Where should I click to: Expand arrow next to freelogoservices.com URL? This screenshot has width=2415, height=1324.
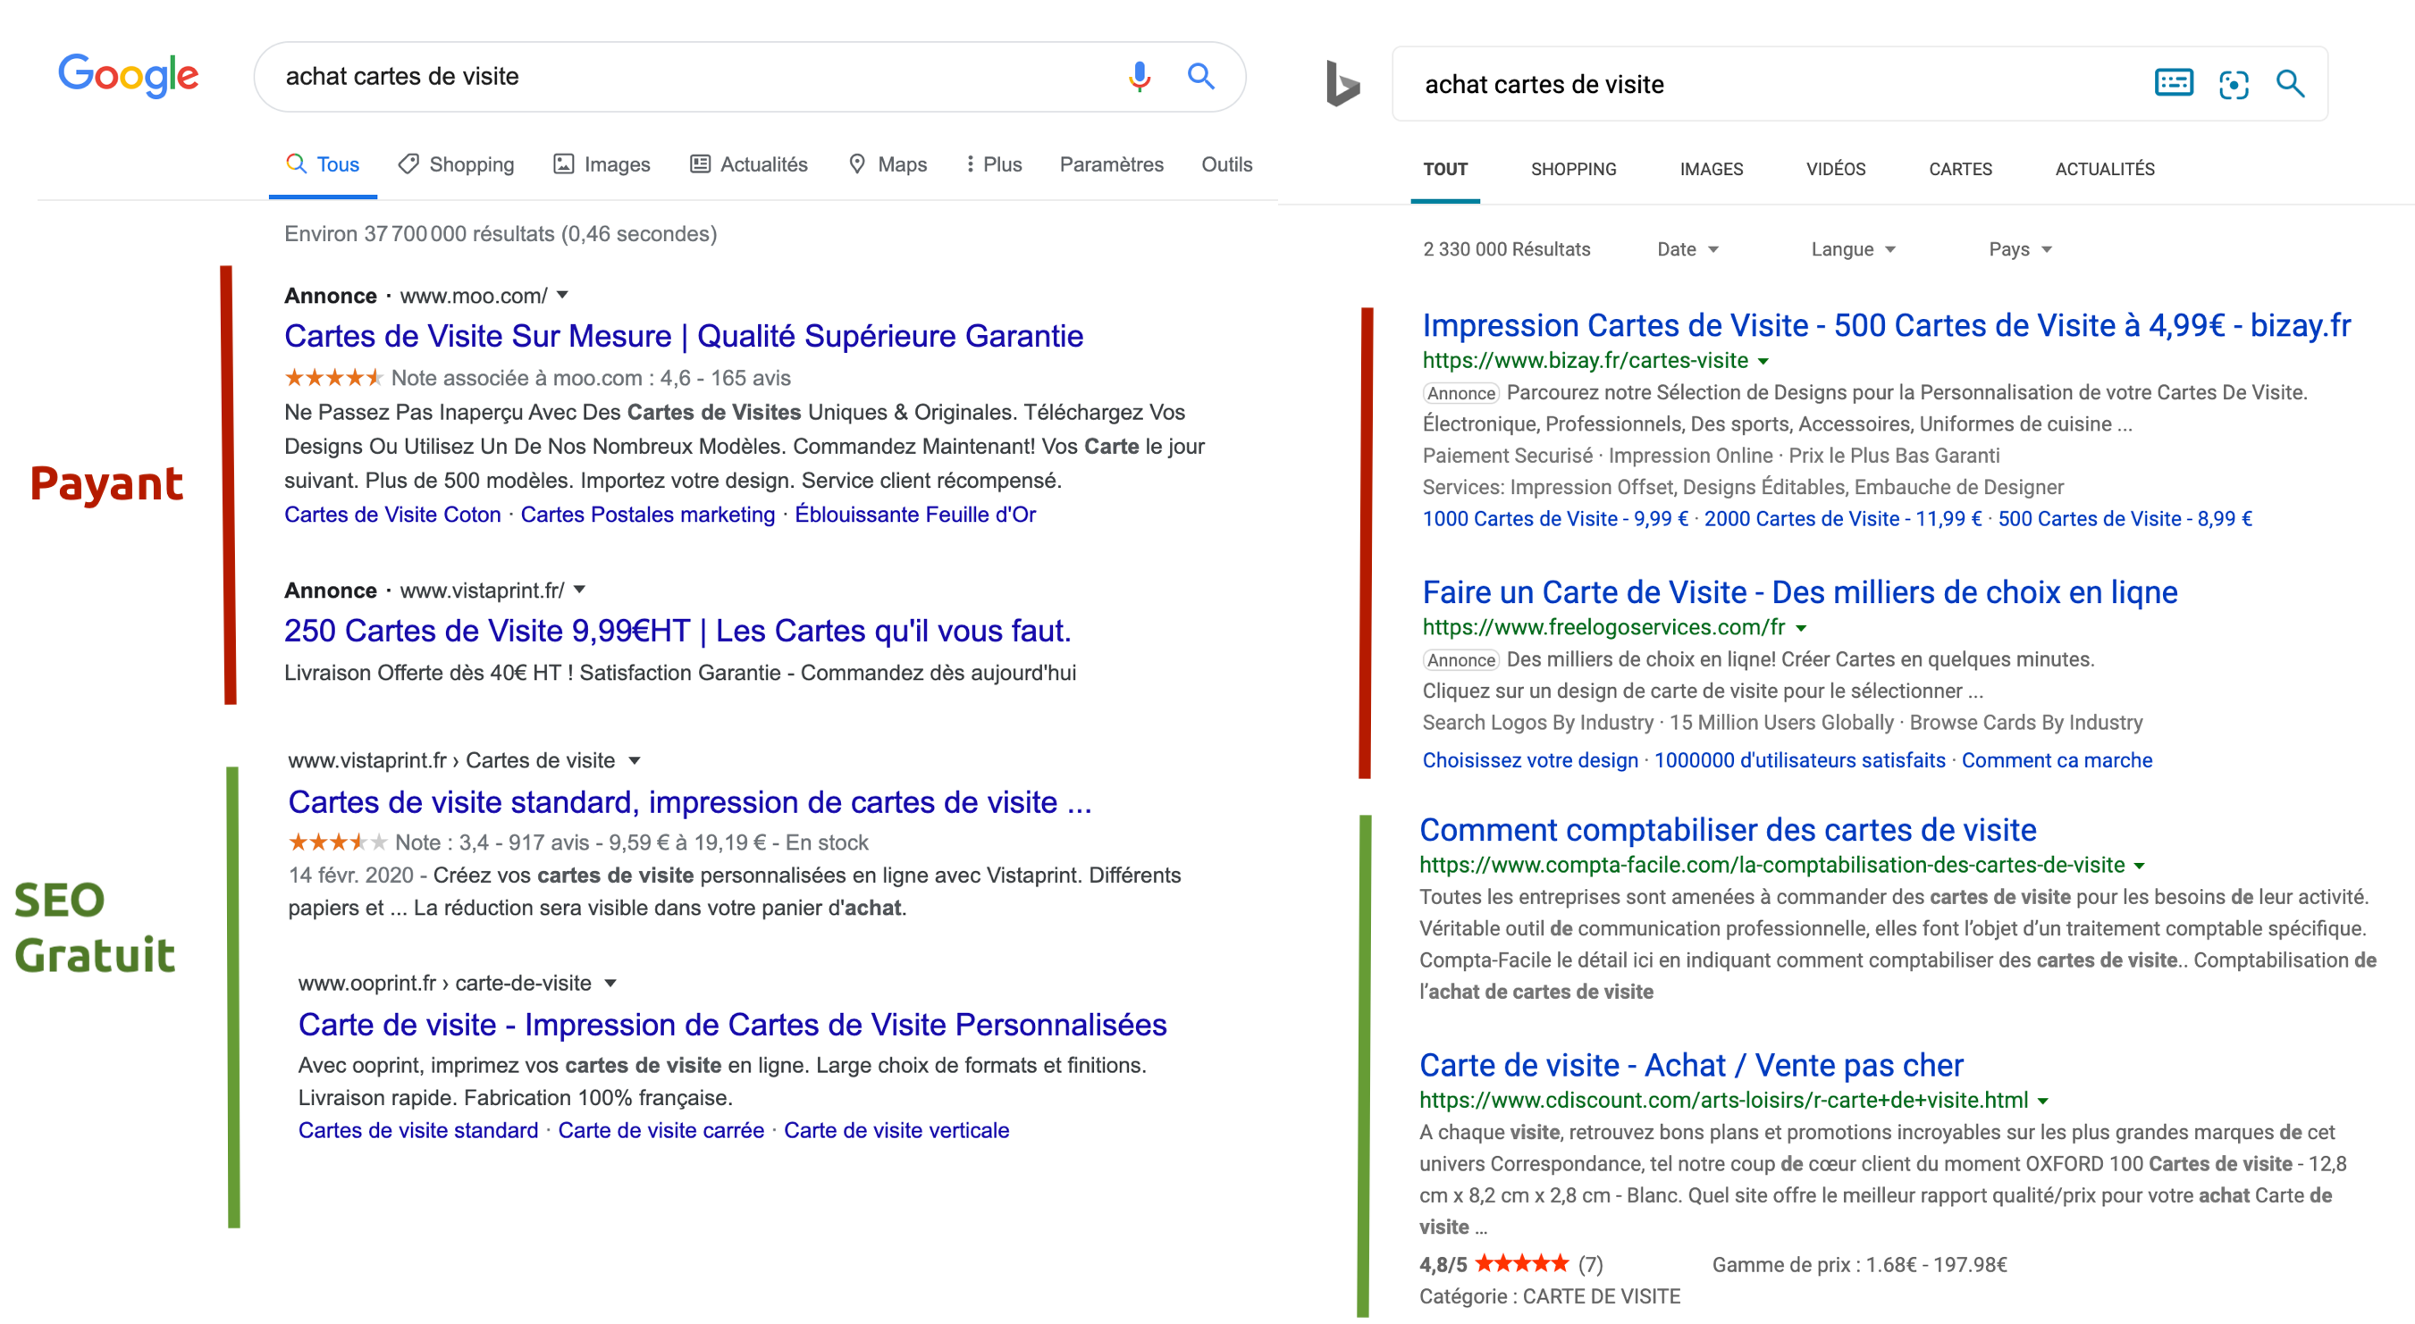point(1801,628)
